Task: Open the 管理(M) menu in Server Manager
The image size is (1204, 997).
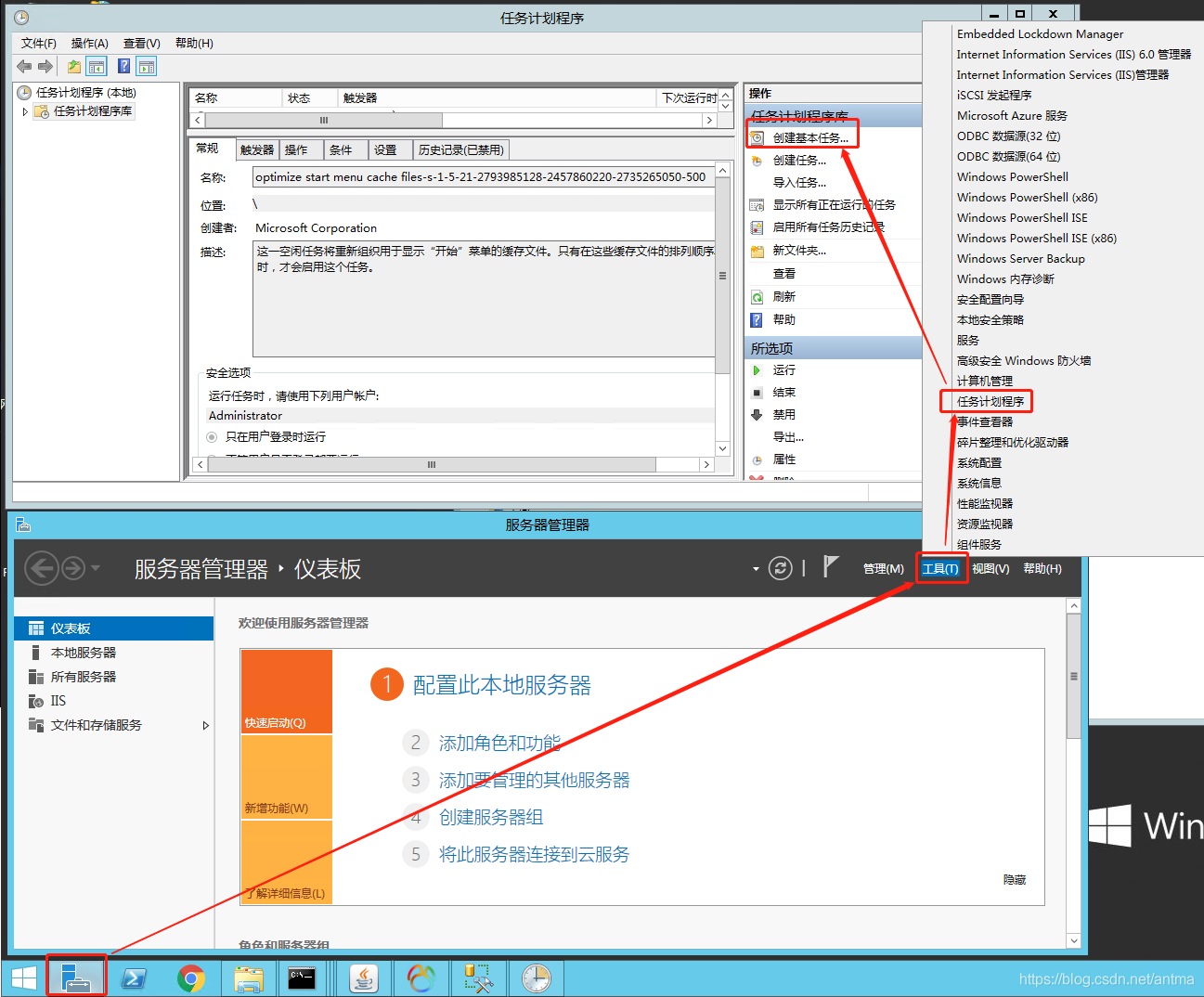Action: click(x=883, y=568)
